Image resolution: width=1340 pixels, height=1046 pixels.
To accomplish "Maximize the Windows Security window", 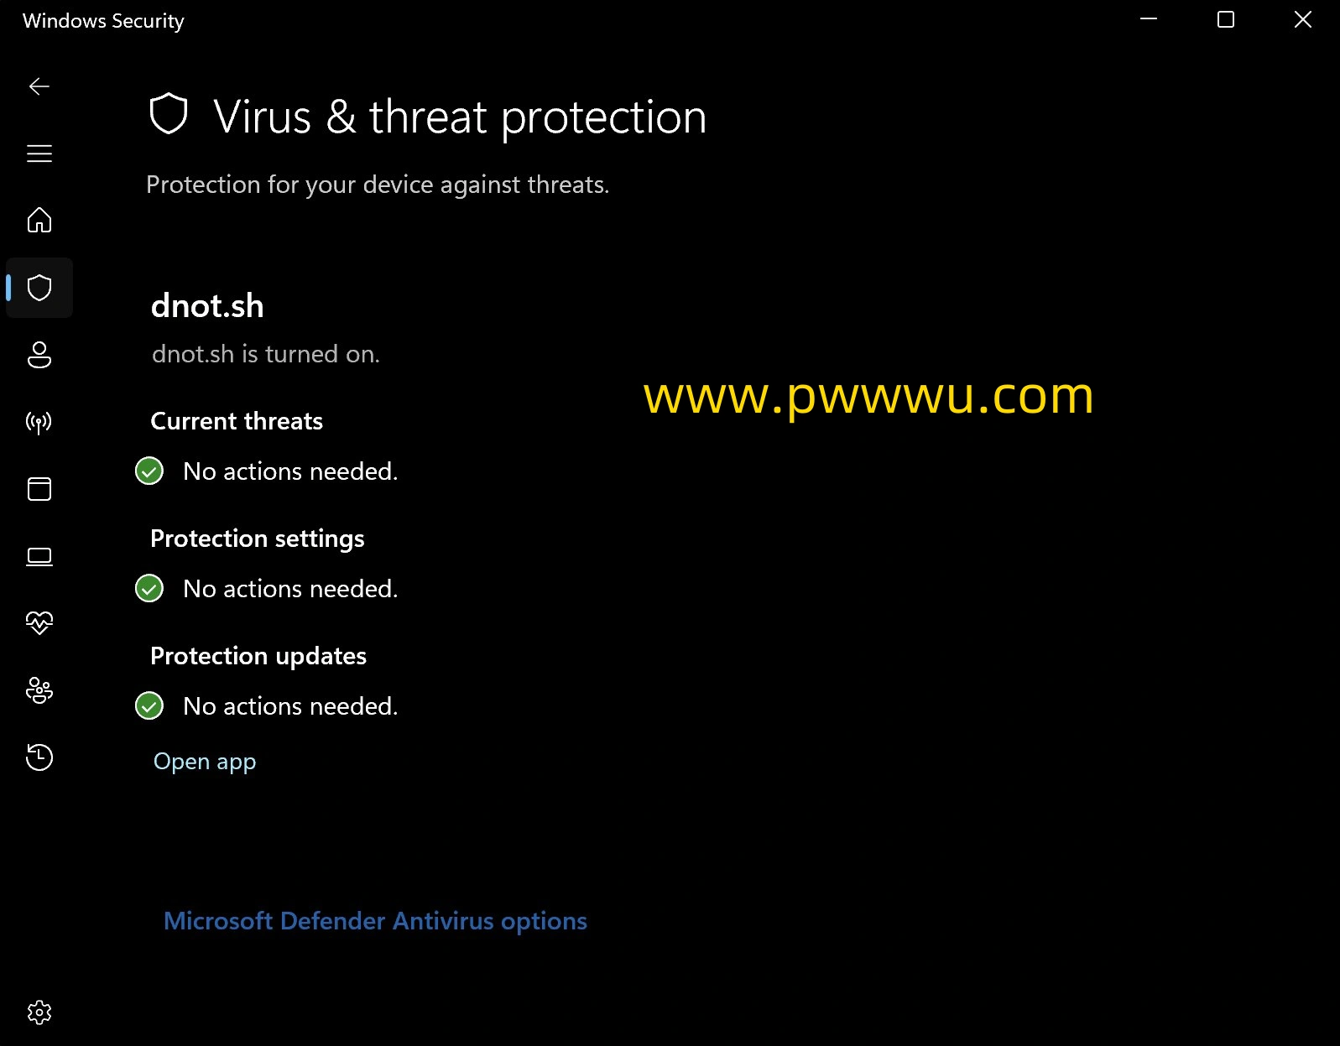I will [1226, 19].
